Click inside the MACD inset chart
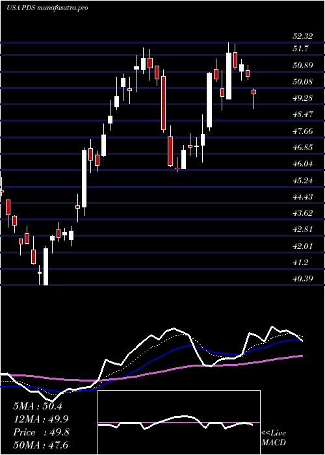This screenshot has width=325, height=455. coord(179,422)
